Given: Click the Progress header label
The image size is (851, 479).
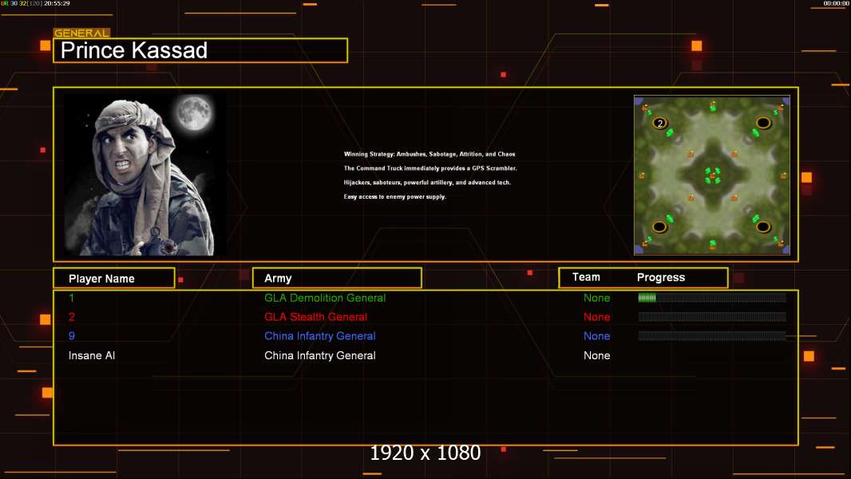Looking at the screenshot, I should pos(660,277).
